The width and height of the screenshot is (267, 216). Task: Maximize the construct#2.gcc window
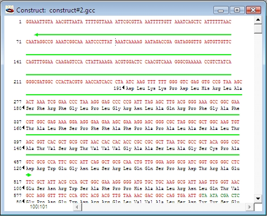tap(237, 10)
